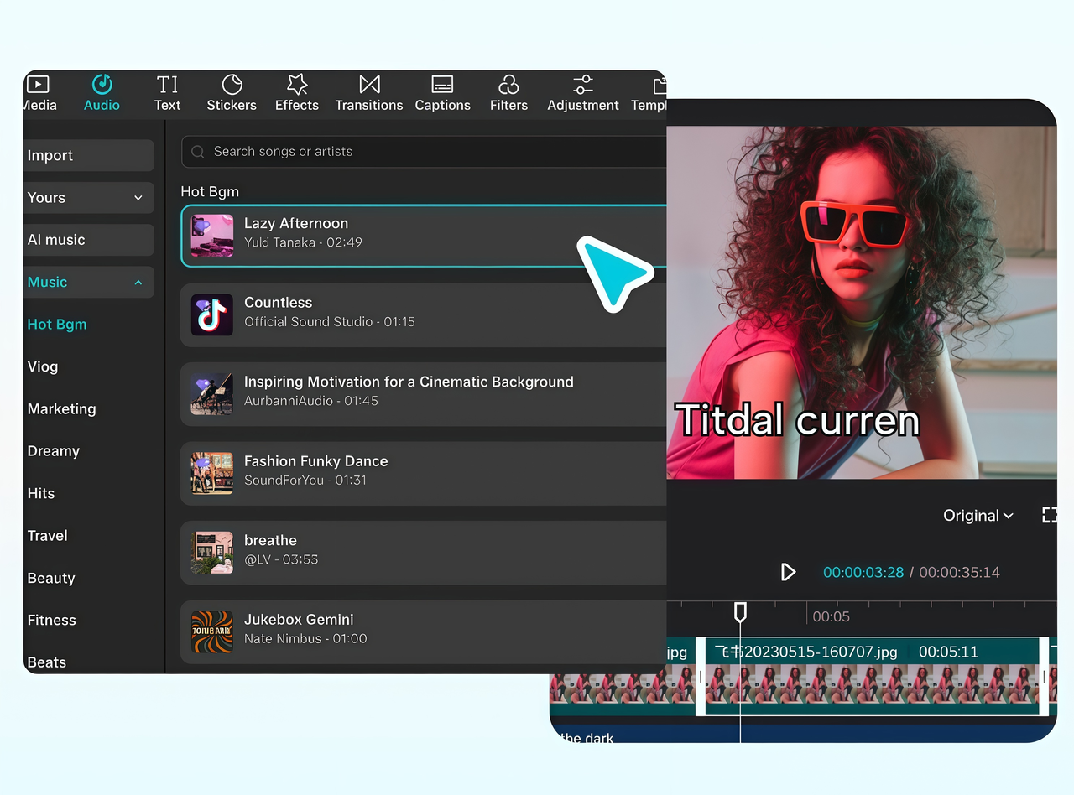Select the Fashion Funky Dance track
1074x795 pixels.
click(x=424, y=473)
